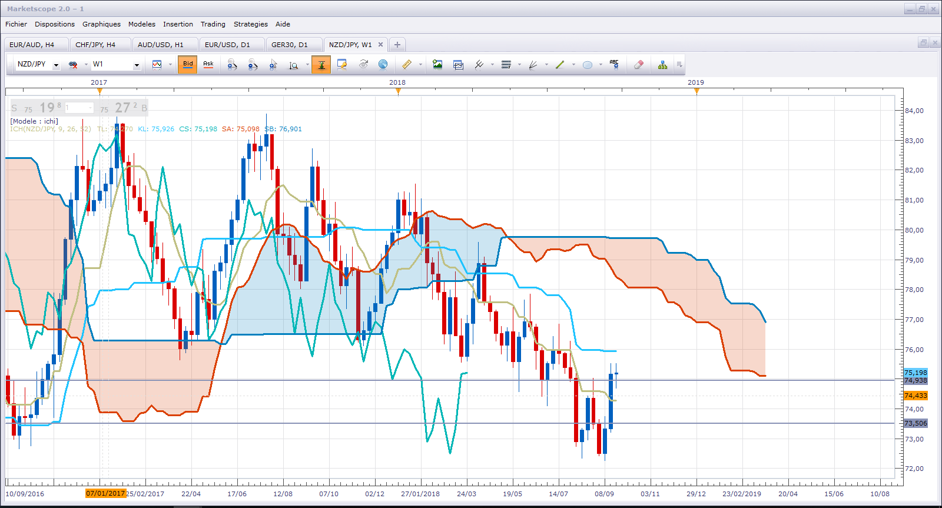Open the Dispositions menu

tap(55, 24)
